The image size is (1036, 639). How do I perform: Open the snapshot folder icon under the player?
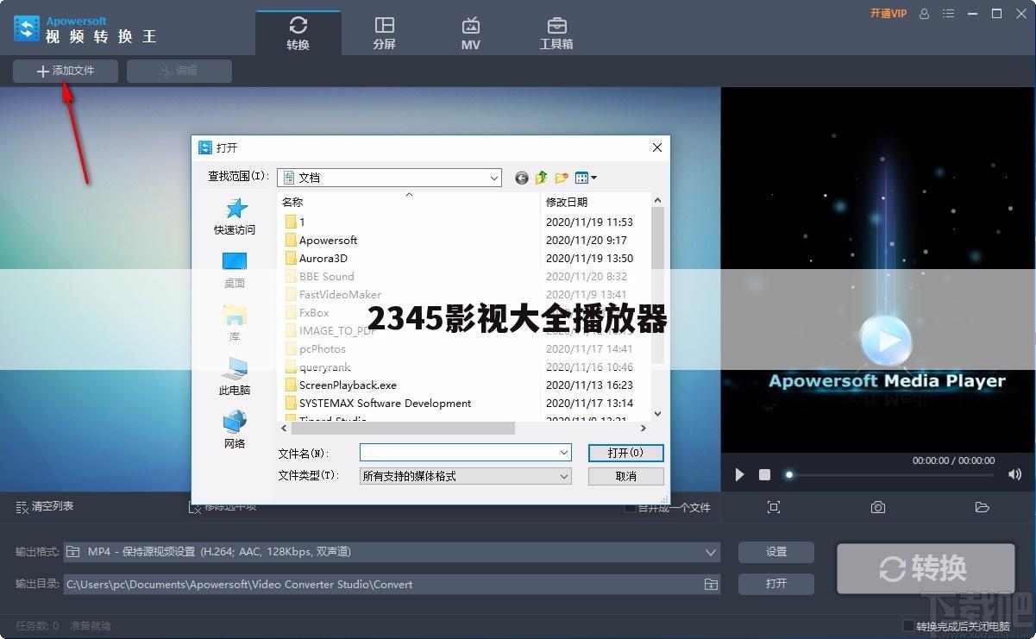pyautogui.click(x=982, y=507)
